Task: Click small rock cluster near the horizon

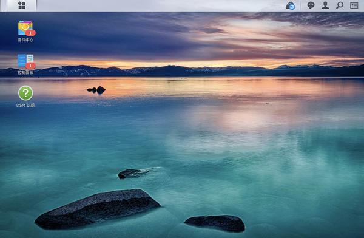Action: tap(96, 90)
